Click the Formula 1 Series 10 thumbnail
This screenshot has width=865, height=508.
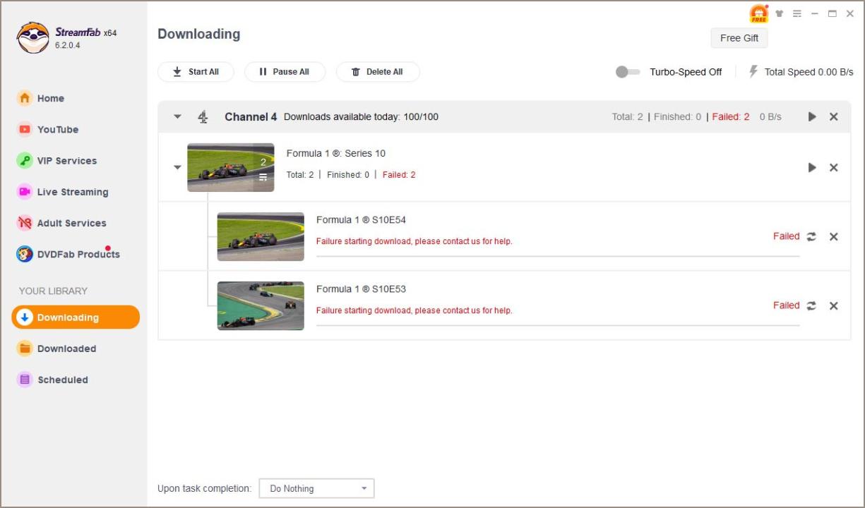coord(230,168)
